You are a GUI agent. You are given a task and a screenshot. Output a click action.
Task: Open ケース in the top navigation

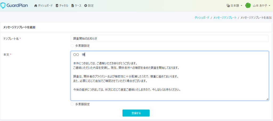click(78, 6)
